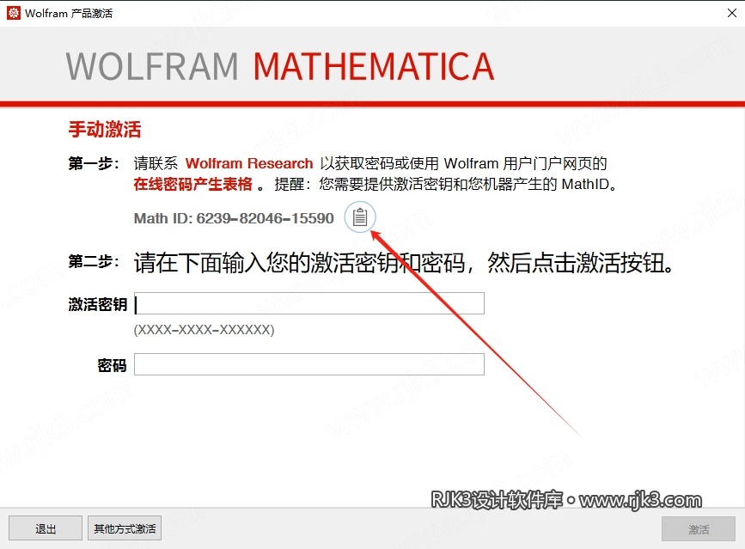
Task: Click the 退出 button
Action: point(46,528)
